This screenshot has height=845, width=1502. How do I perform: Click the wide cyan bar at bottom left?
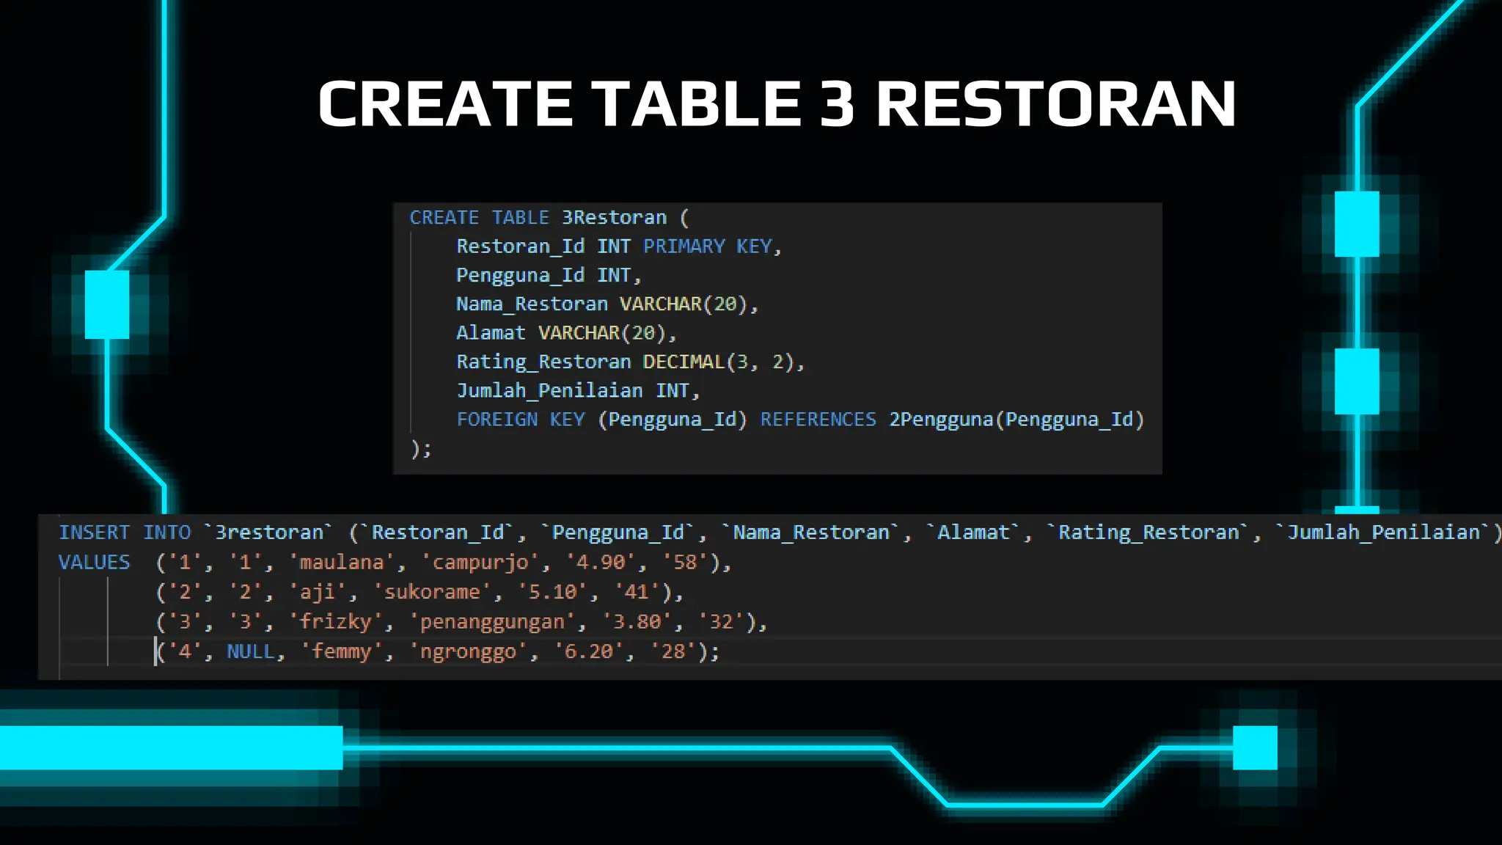click(171, 747)
